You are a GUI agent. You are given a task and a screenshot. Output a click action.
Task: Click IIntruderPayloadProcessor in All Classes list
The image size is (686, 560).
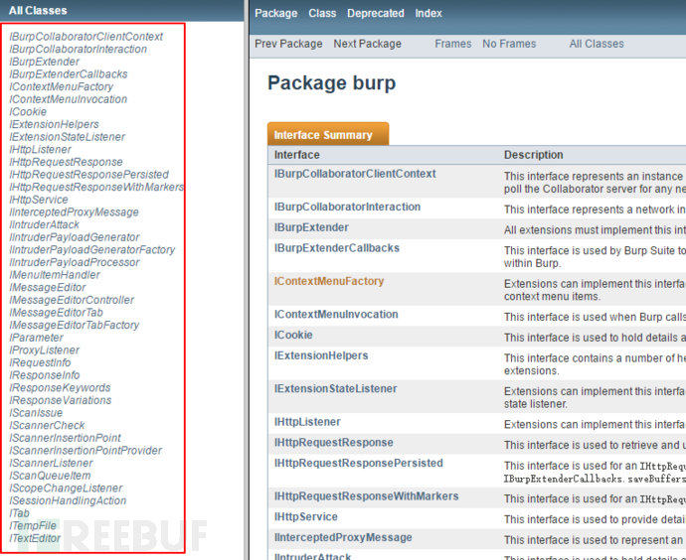pos(75,262)
